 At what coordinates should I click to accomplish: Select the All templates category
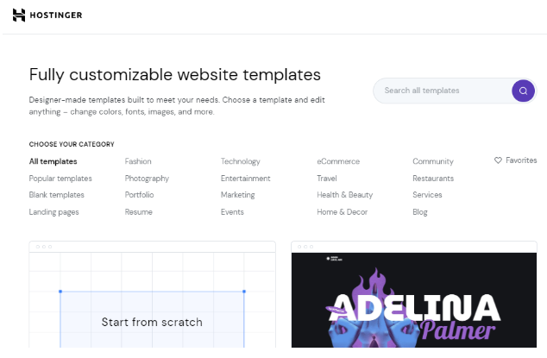(53, 161)
